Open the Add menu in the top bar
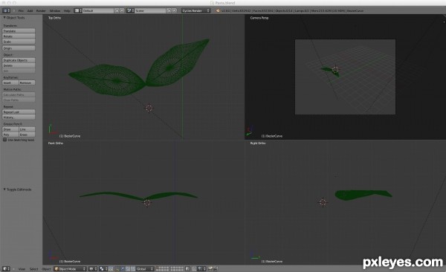The image size is (446, 272). pyautogui.click(x=30, y=10)
